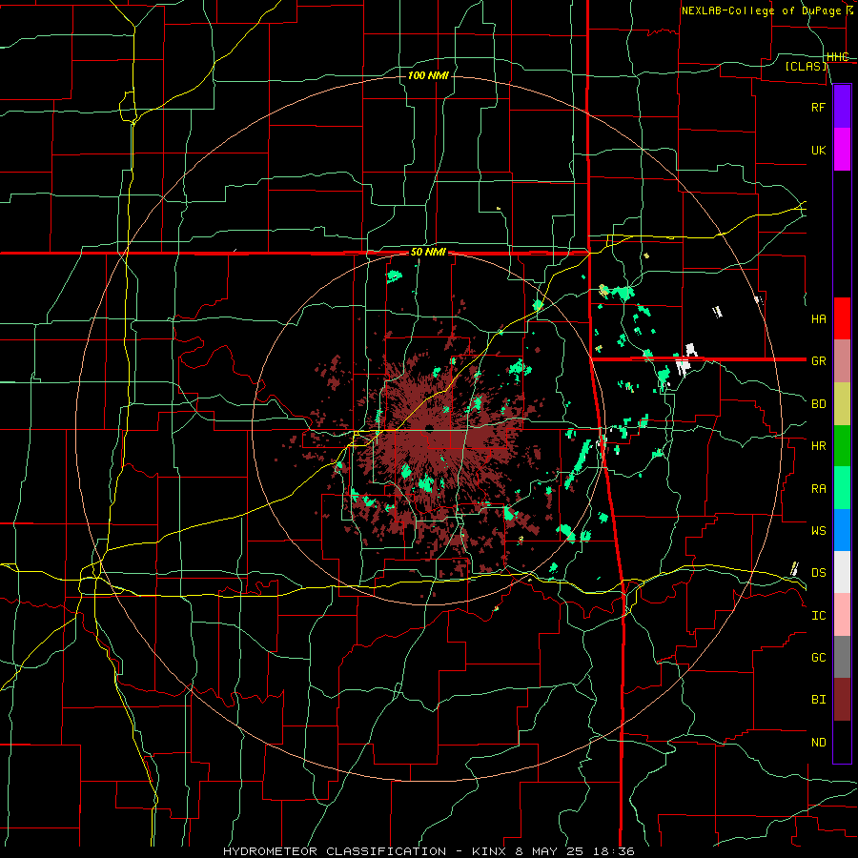
Task: Click the "[CLAS]" label above legend
Action: click(806, 66)
